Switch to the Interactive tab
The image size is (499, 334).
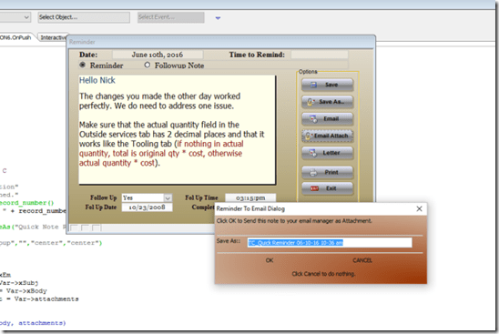point(54,37)
